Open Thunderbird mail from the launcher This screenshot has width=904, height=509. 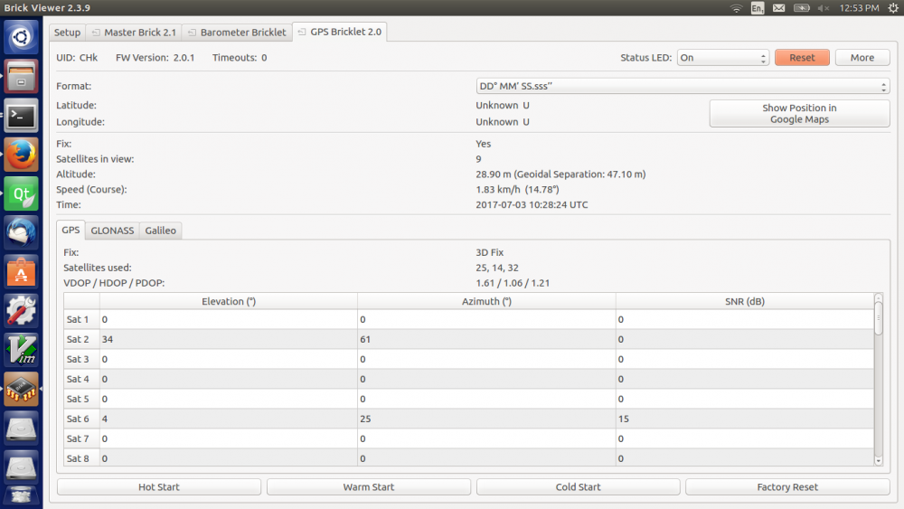[x=21, y=232]
